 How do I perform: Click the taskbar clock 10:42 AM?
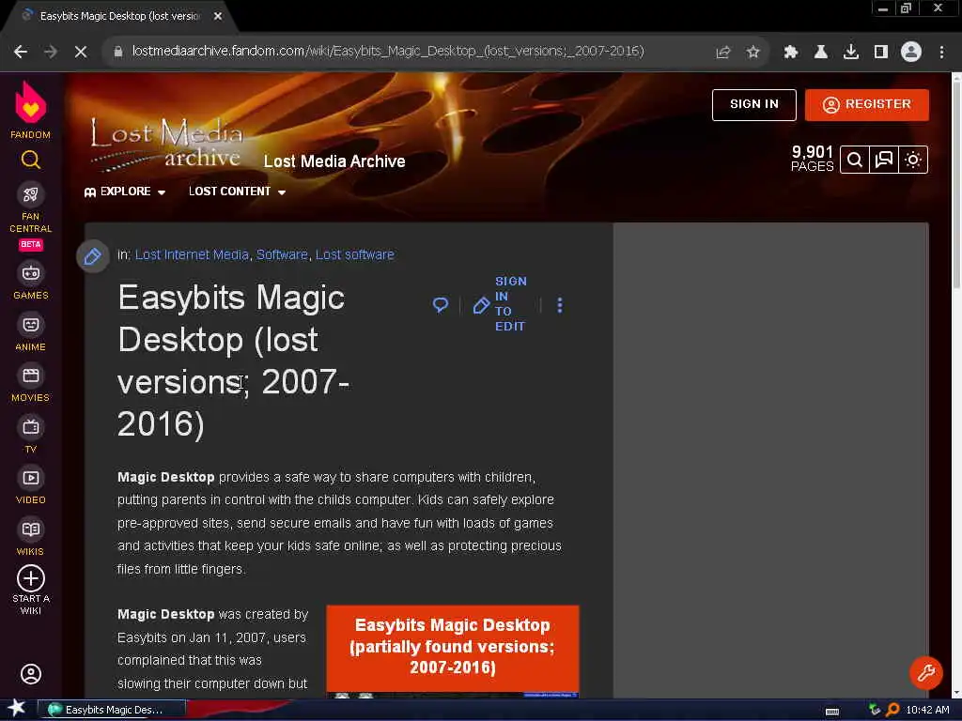click(x=927, y=710)
